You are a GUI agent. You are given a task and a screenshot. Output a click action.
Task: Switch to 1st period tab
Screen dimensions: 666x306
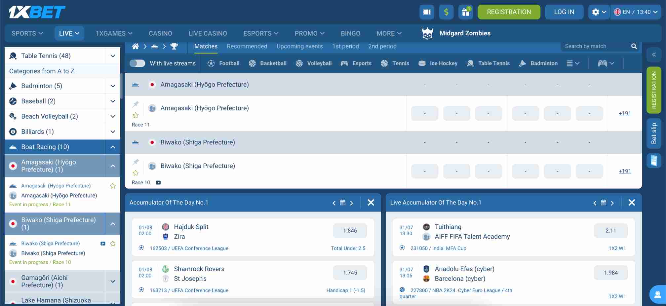pos(345,47)
